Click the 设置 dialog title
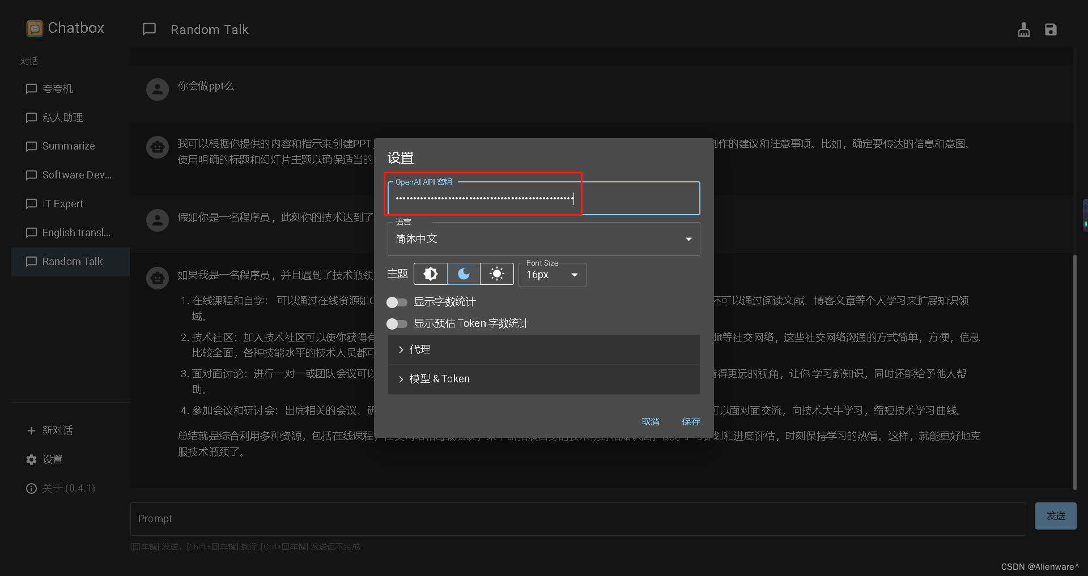The width and height of the screenshot is (1088, 576). [x=400, y=158]
